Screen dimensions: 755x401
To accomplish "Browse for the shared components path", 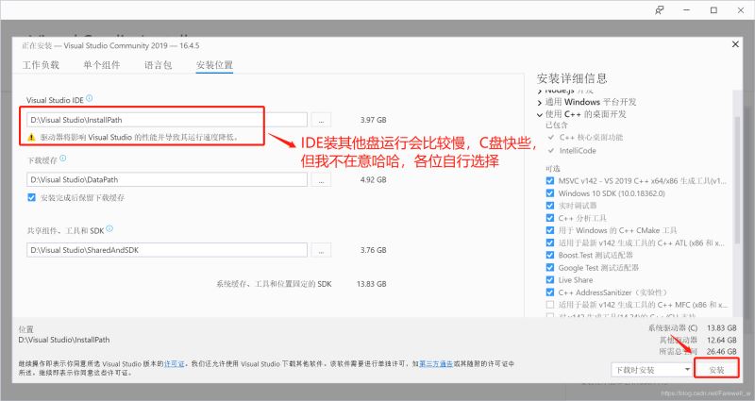I will click(321, 250).
